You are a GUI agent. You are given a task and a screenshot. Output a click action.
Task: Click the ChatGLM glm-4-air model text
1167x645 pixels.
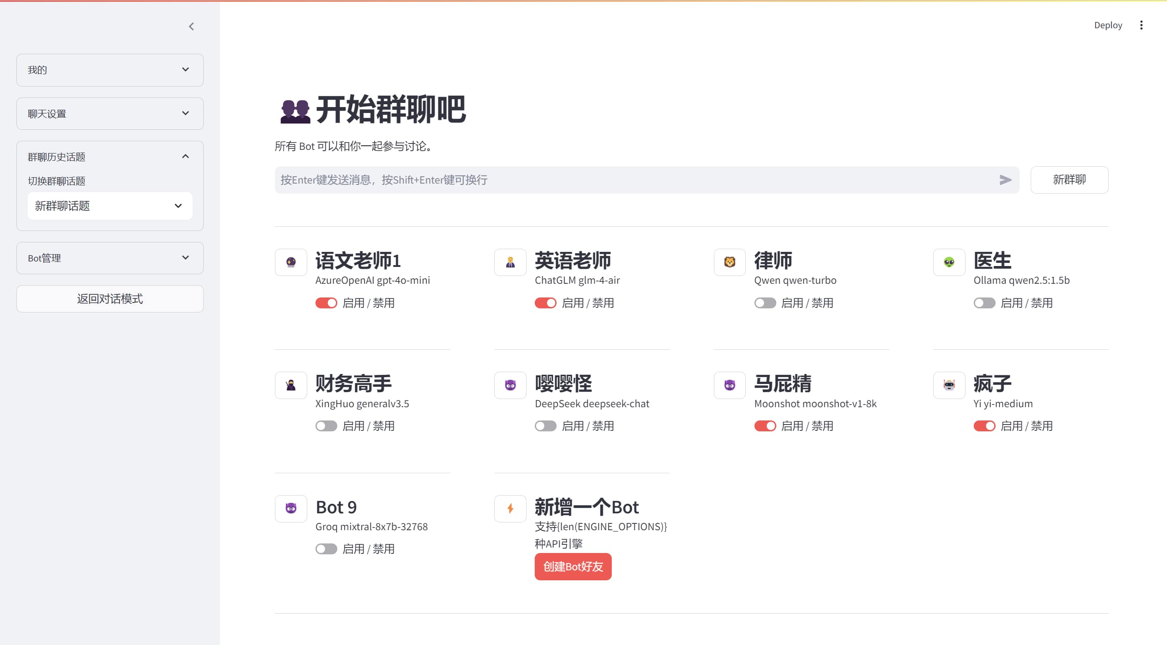577,281
